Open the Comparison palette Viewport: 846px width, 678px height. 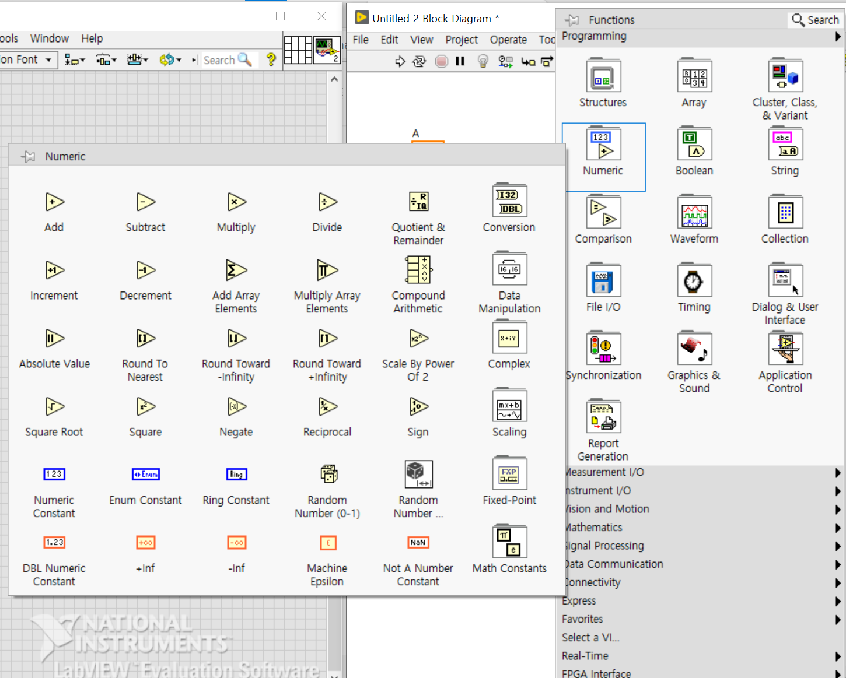tap(603, 212)
